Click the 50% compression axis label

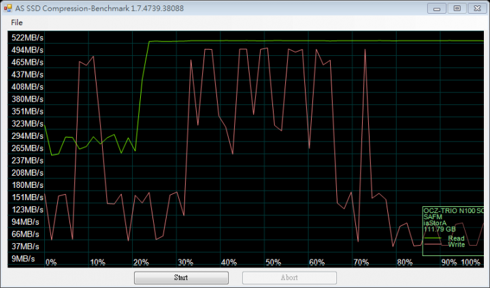(x=274, y=262)
